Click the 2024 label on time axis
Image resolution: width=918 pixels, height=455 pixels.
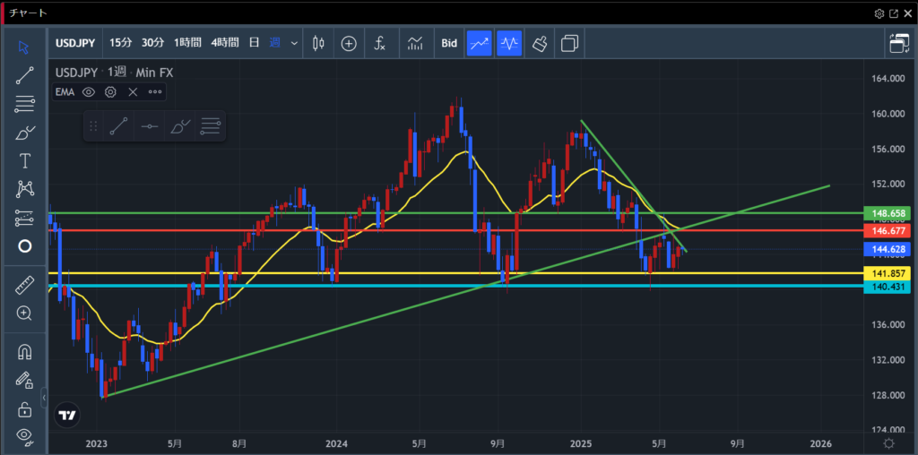[336, 442]
